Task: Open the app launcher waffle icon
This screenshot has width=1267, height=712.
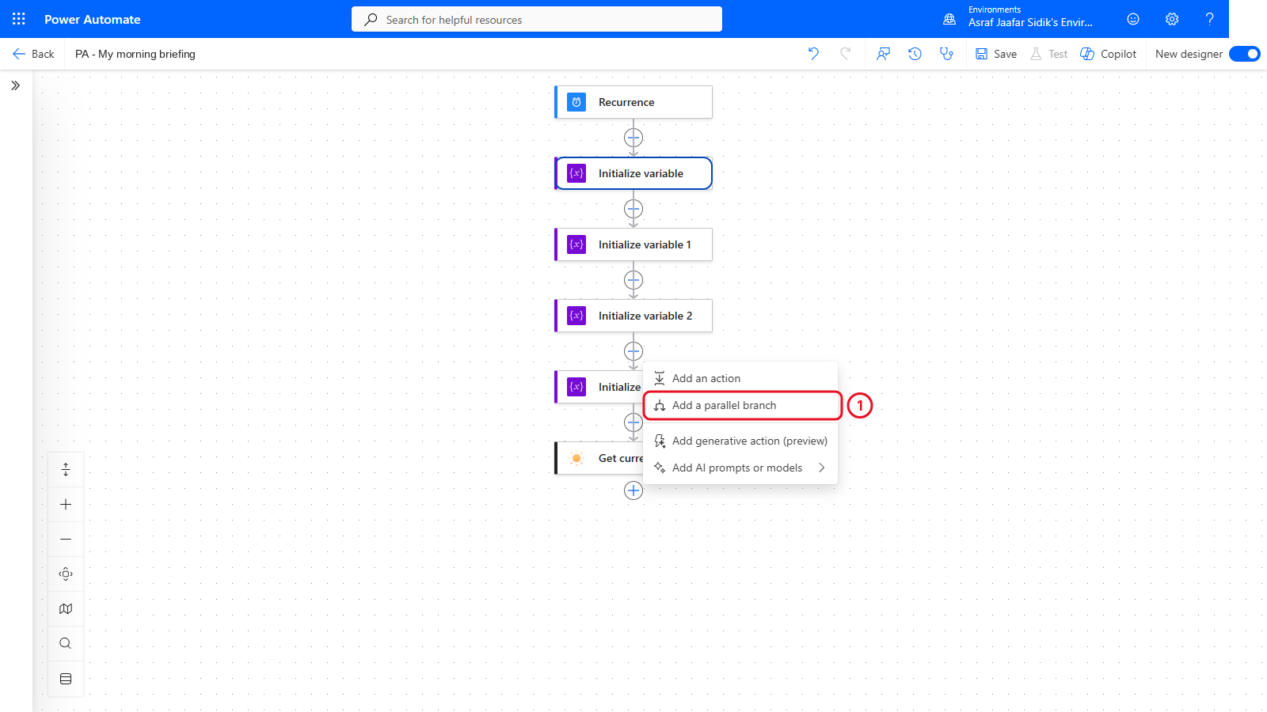Action: [x=19, y=19]
